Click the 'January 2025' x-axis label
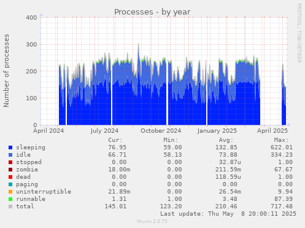305x228 pixels. (217, 131)
